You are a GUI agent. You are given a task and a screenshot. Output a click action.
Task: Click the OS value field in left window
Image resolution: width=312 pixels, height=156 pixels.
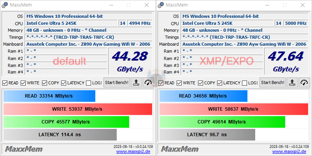pos(88,16)
